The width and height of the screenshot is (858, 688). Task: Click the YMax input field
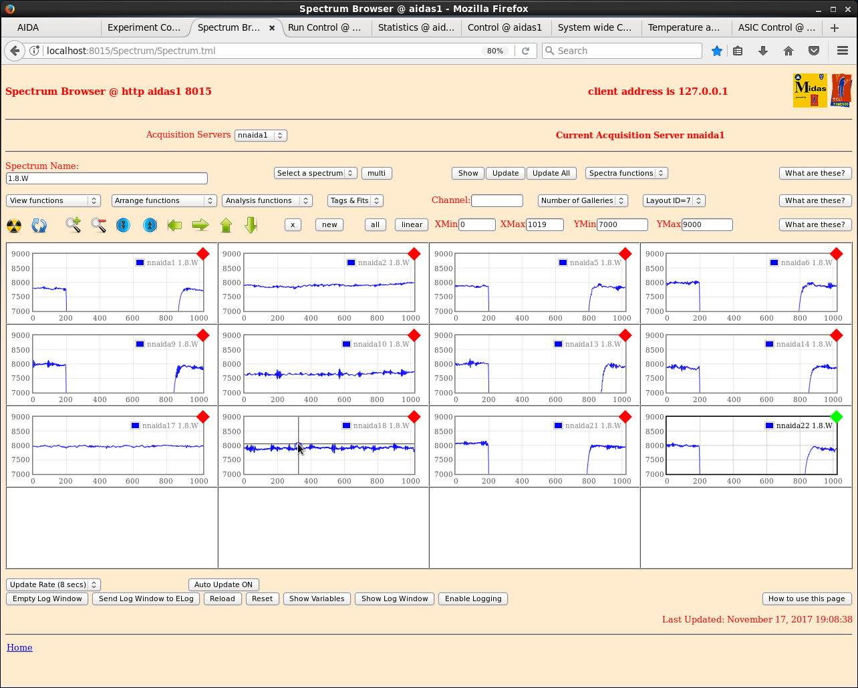pos(707,224)
